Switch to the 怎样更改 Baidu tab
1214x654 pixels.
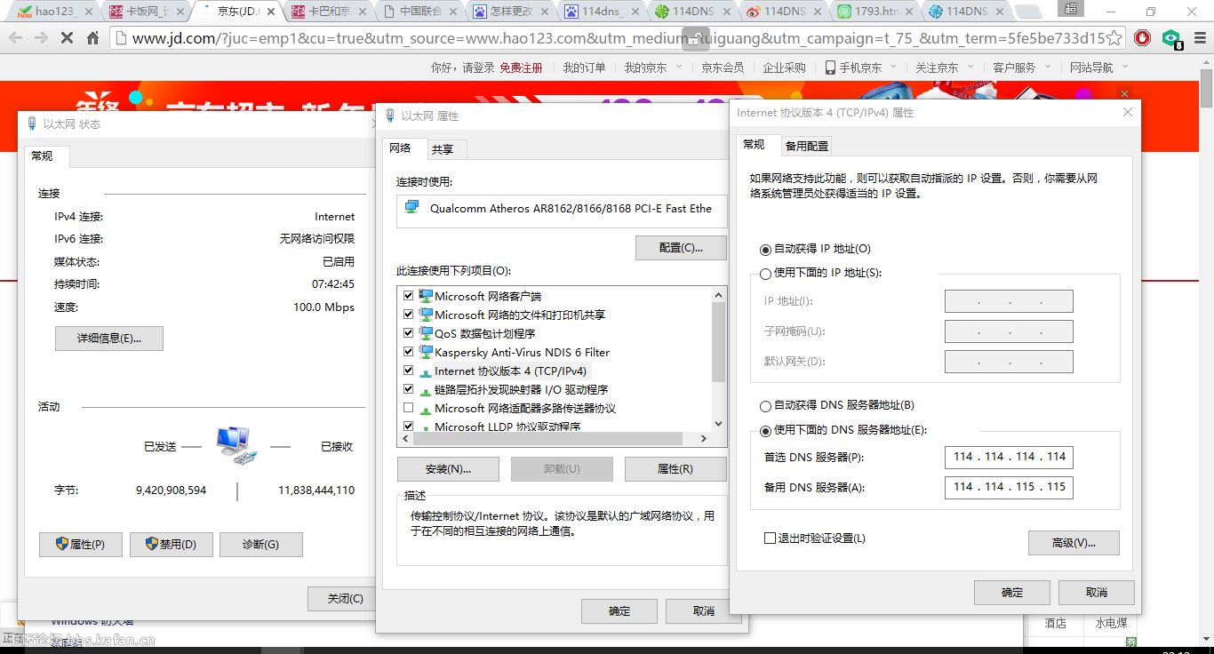pyautogui.click(x=513, y=12)
